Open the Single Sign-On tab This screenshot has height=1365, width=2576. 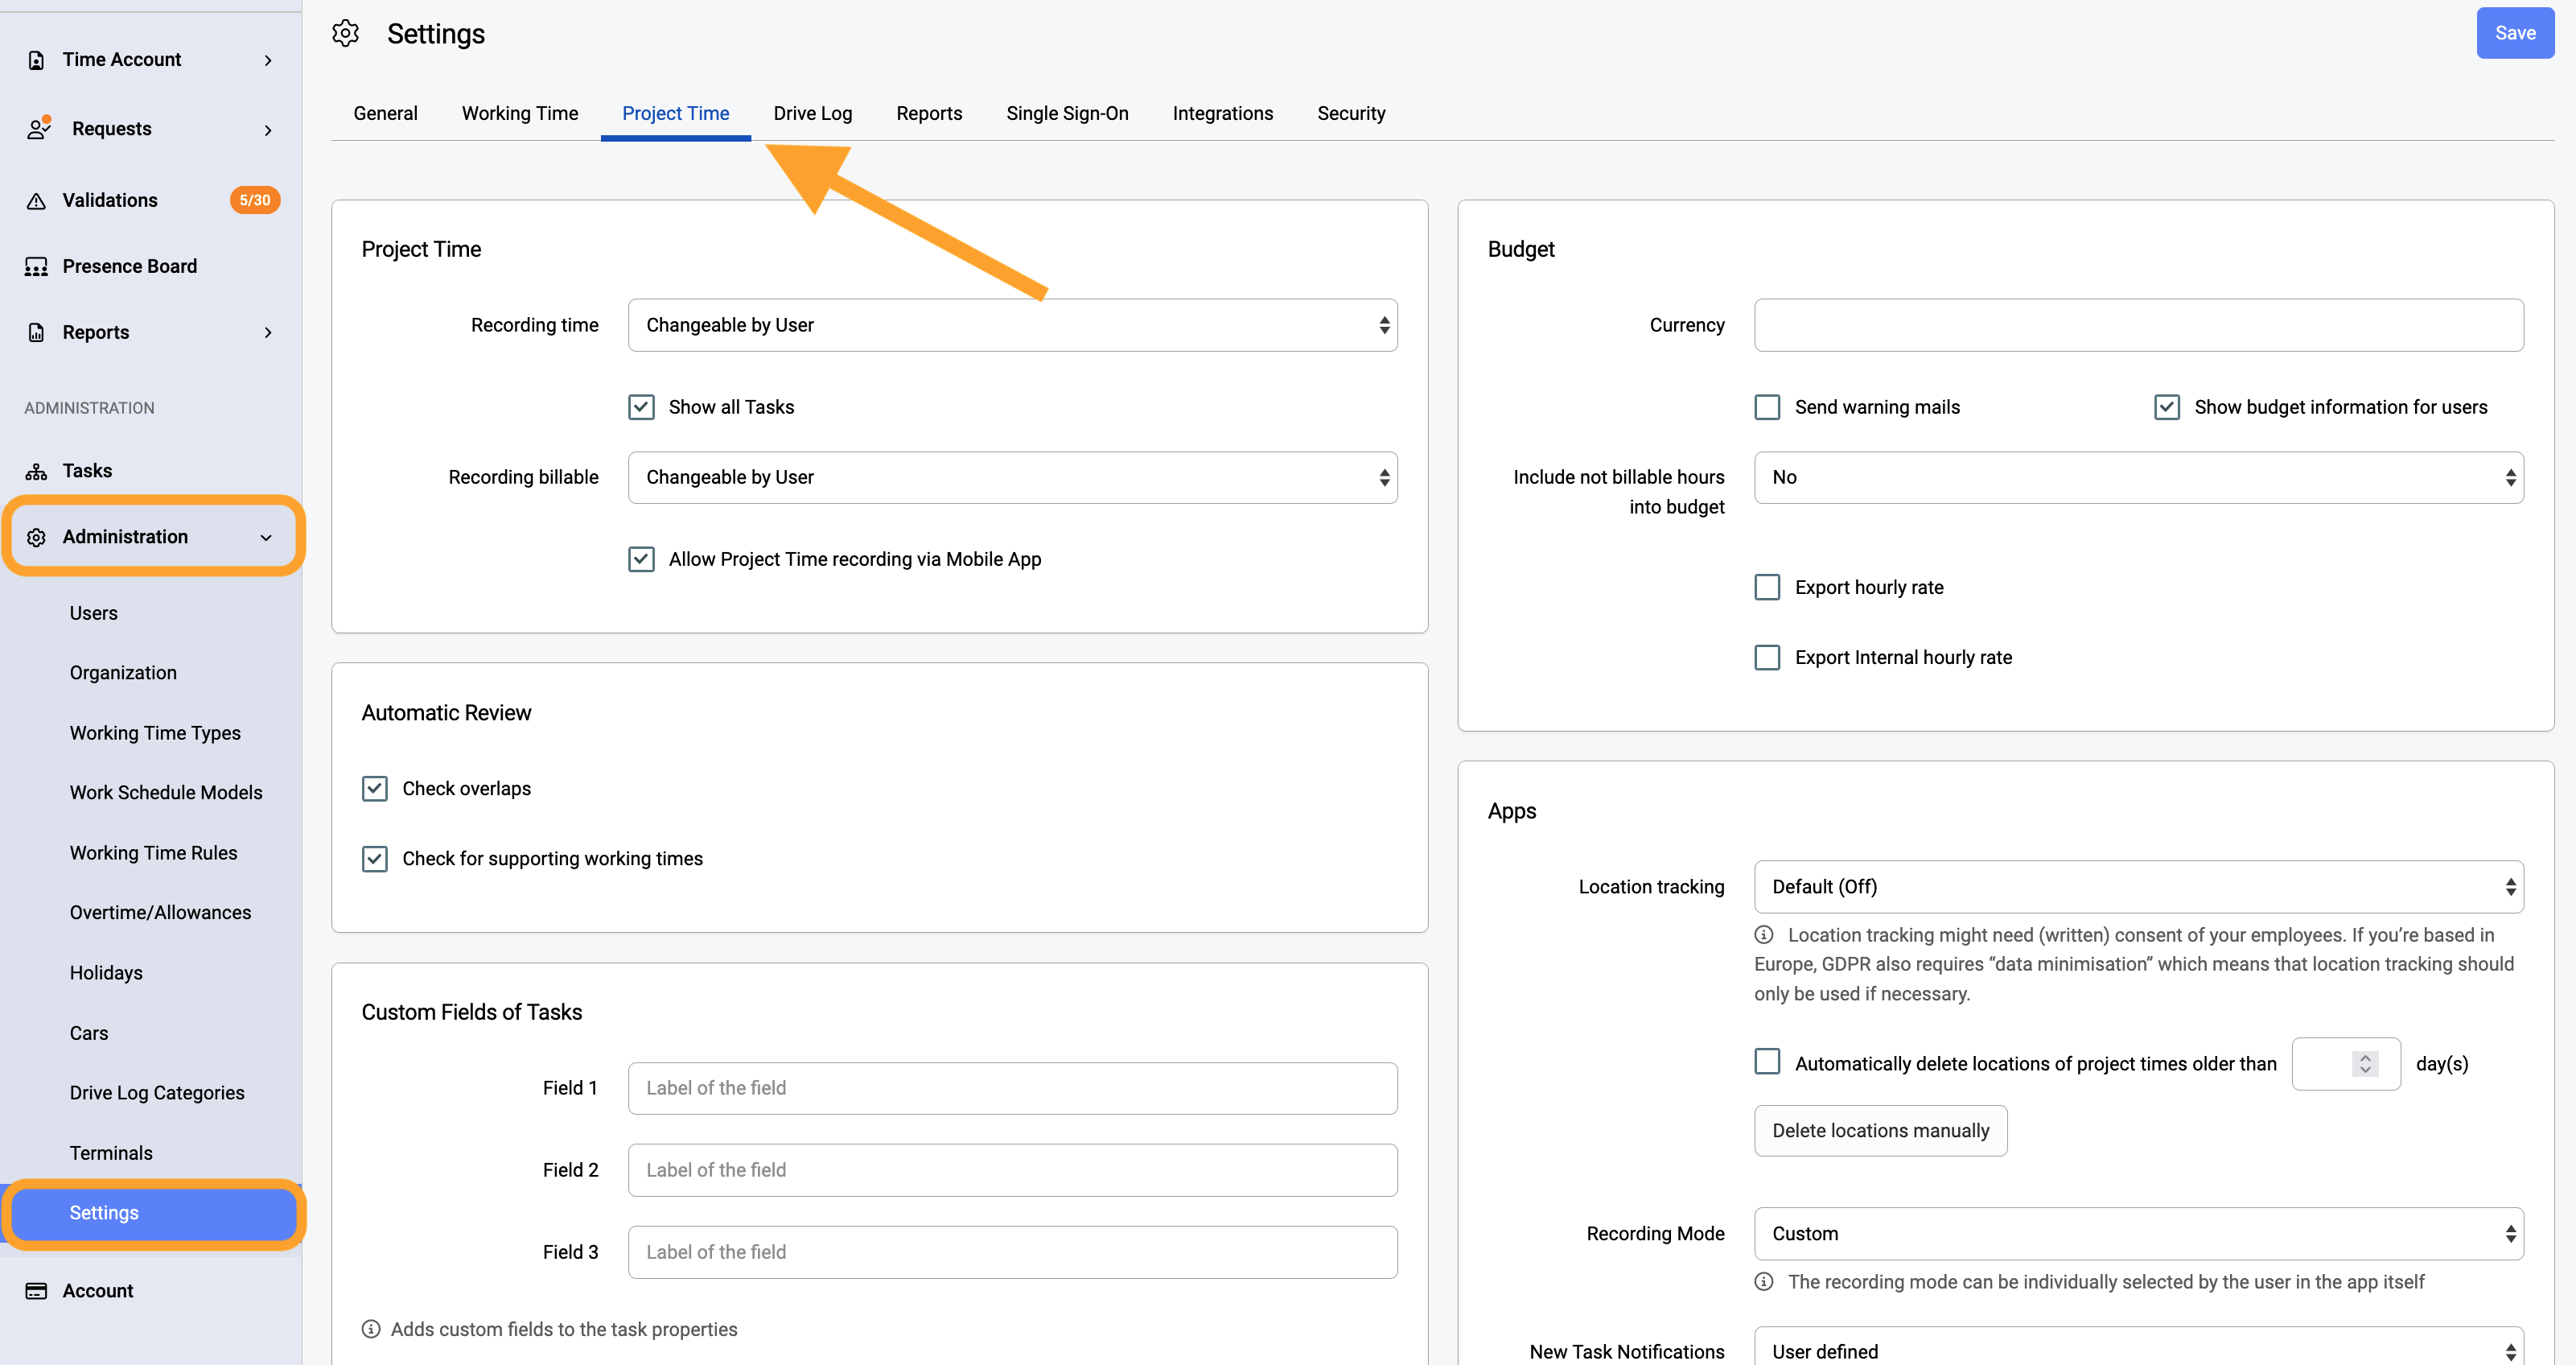(x=1067, y=113)
